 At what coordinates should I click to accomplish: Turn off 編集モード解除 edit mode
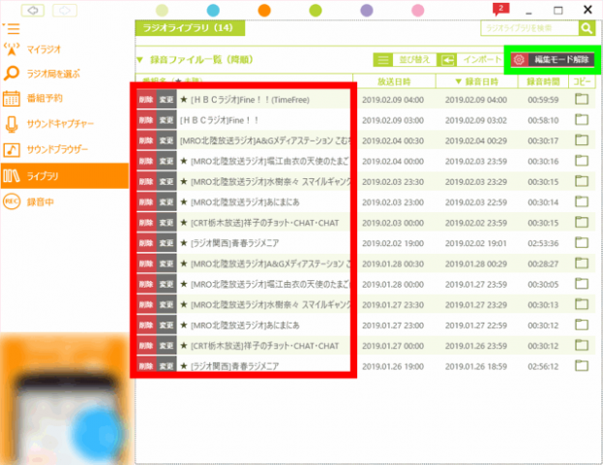click(x=552, y=60)
